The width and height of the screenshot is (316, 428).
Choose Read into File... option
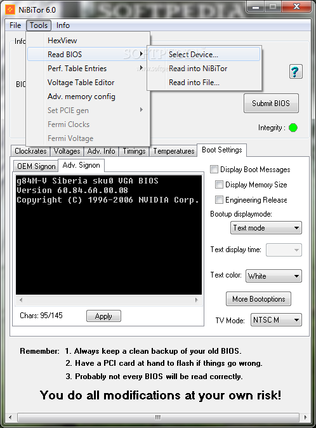204,83
